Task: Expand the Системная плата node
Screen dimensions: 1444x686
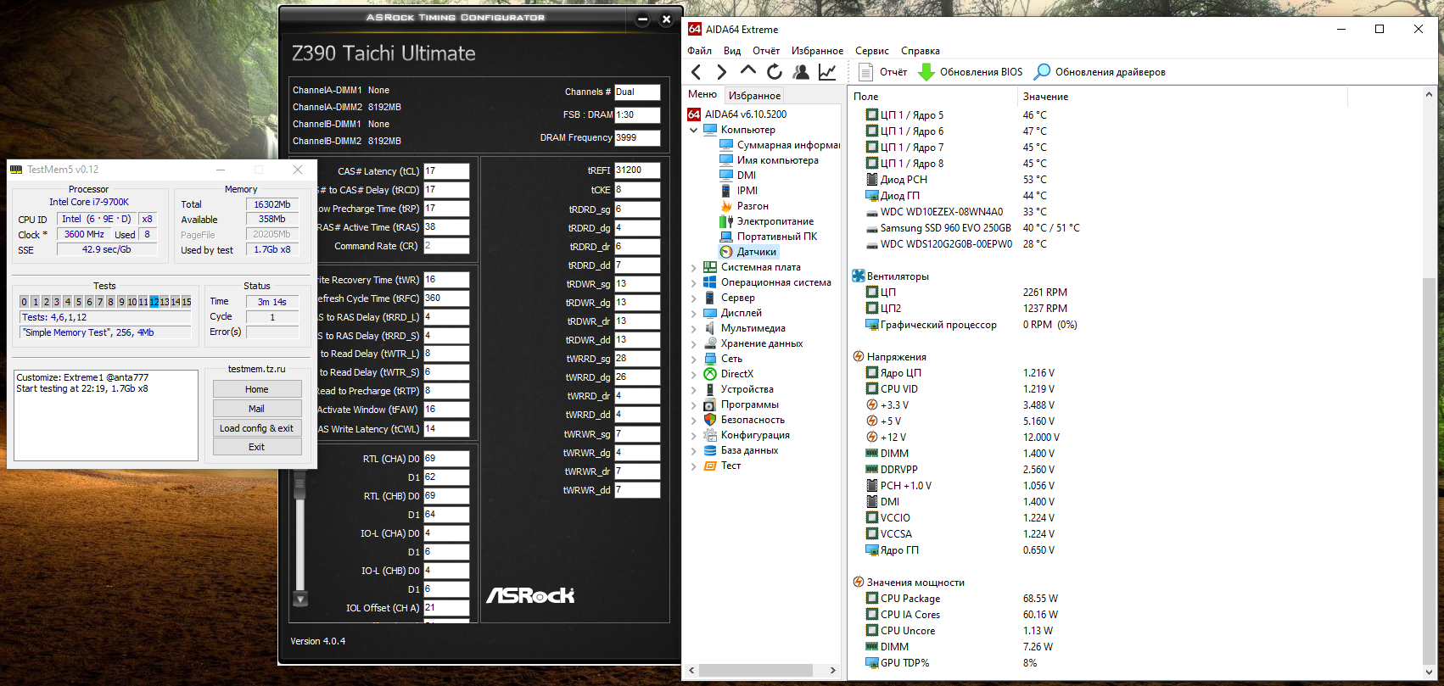Action: coord(694,268)
